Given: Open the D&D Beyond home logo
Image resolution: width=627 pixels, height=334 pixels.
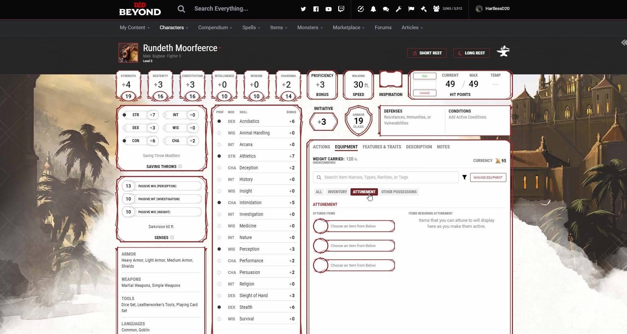Looking at the screenshot, I should click(x=140, y=9).
